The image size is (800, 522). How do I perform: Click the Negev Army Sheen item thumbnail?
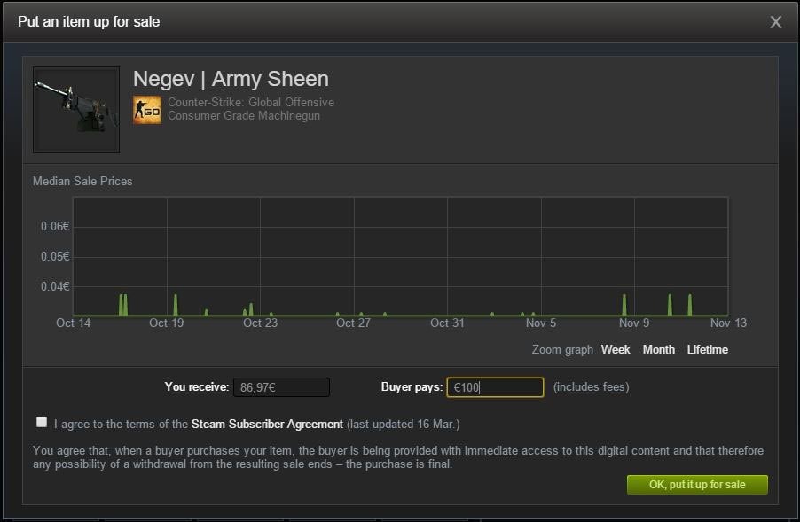pyautogui.click(x=76, y=110)
